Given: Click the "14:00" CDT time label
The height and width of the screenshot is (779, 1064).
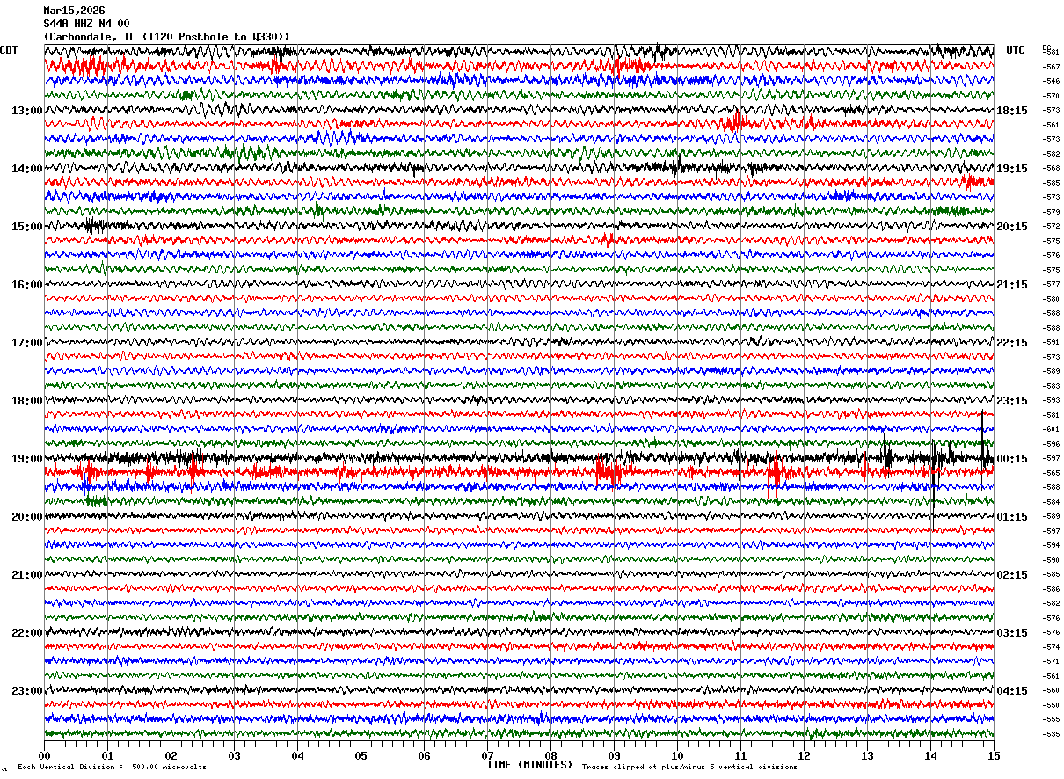Looking at the screenshot, I should click(26, 169).
